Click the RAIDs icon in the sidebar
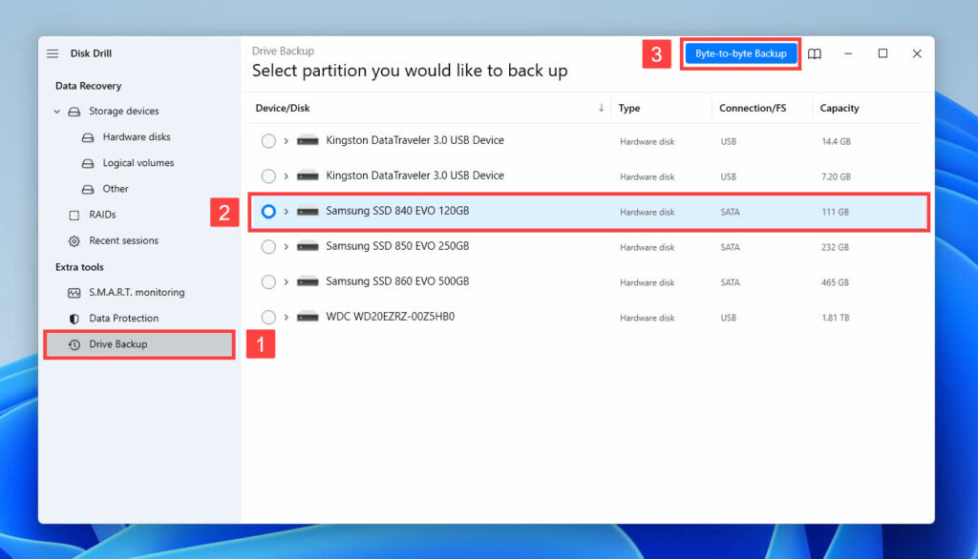 point(73,215)
